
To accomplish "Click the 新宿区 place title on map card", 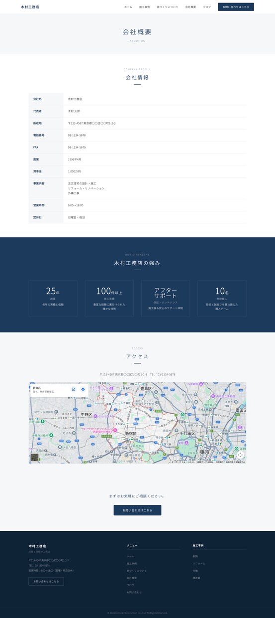I will (37, 388).
